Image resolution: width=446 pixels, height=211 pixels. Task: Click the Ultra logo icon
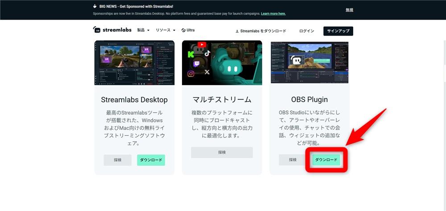click(x=183, y=30)
